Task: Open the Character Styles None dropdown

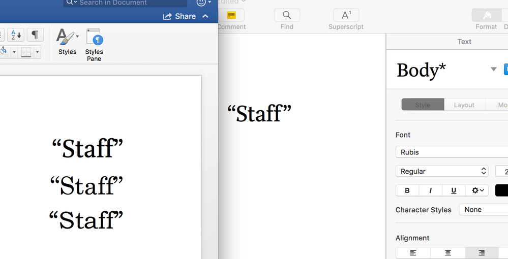Action: (x=484, y=209)
